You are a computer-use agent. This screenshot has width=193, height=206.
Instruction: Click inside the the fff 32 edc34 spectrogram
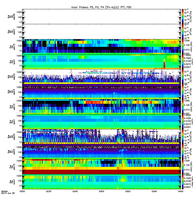pyautogui.click(x=101, y=137)
